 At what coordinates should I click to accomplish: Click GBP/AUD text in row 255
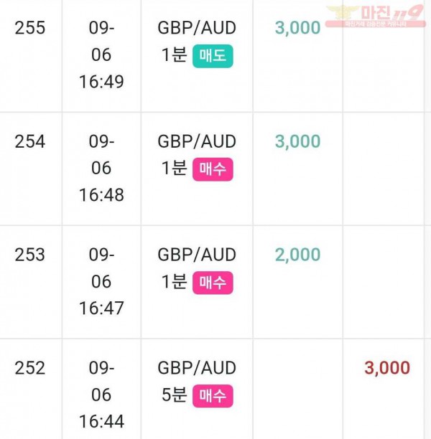pos(197,28)
